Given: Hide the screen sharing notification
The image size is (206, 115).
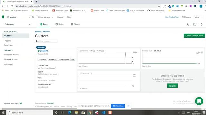Looking at the screenshot, I should (128, 106).
